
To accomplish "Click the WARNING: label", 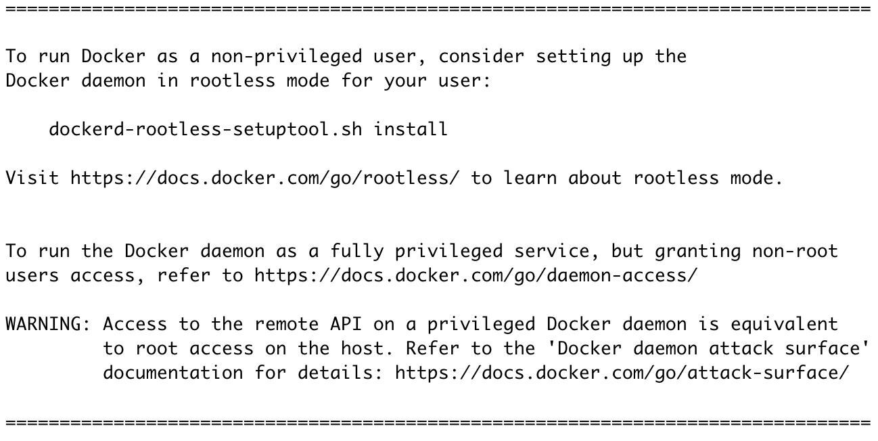I will pyautogui.click(x=49, y=324).
